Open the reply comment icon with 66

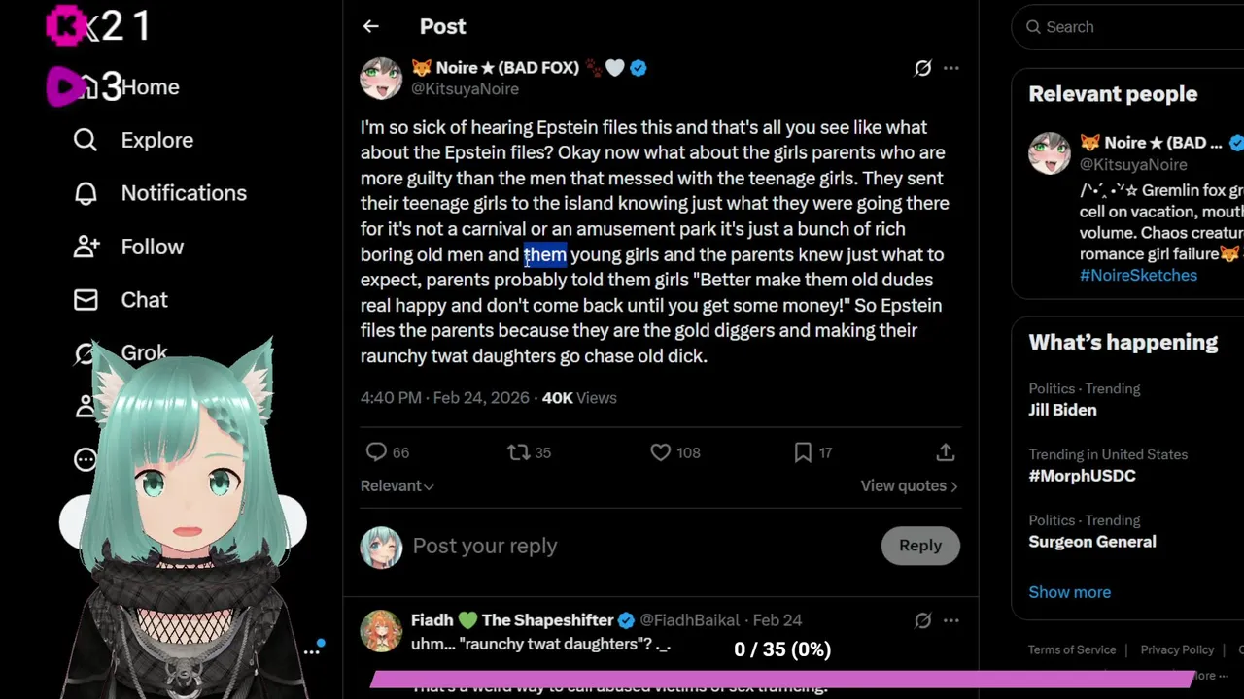point(377,452)
